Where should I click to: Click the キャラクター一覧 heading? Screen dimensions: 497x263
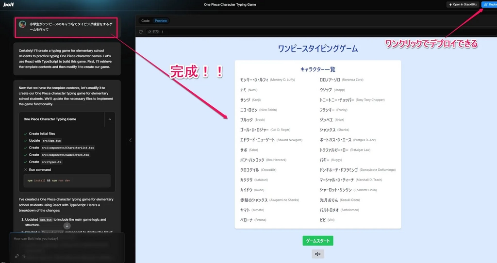pos(317,69)
